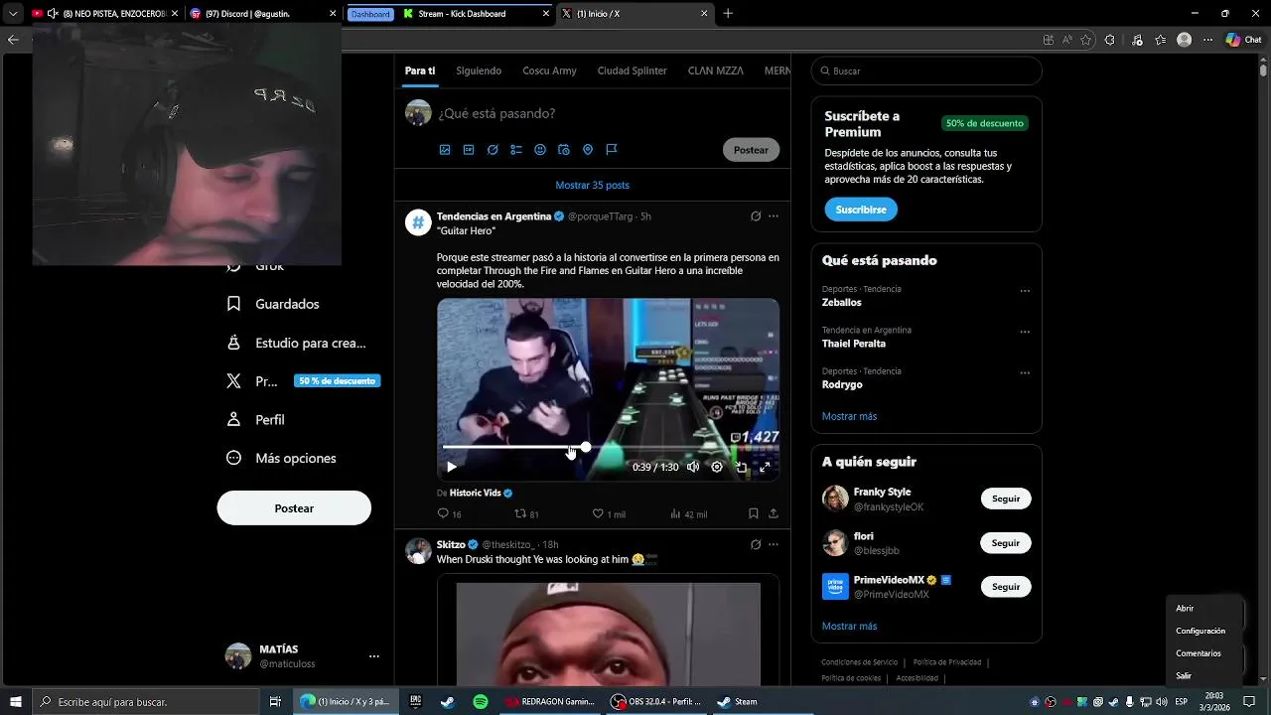The image size is (1271, 715).
Task: Add an image to the new post
Action: click(x=445, y=150)
